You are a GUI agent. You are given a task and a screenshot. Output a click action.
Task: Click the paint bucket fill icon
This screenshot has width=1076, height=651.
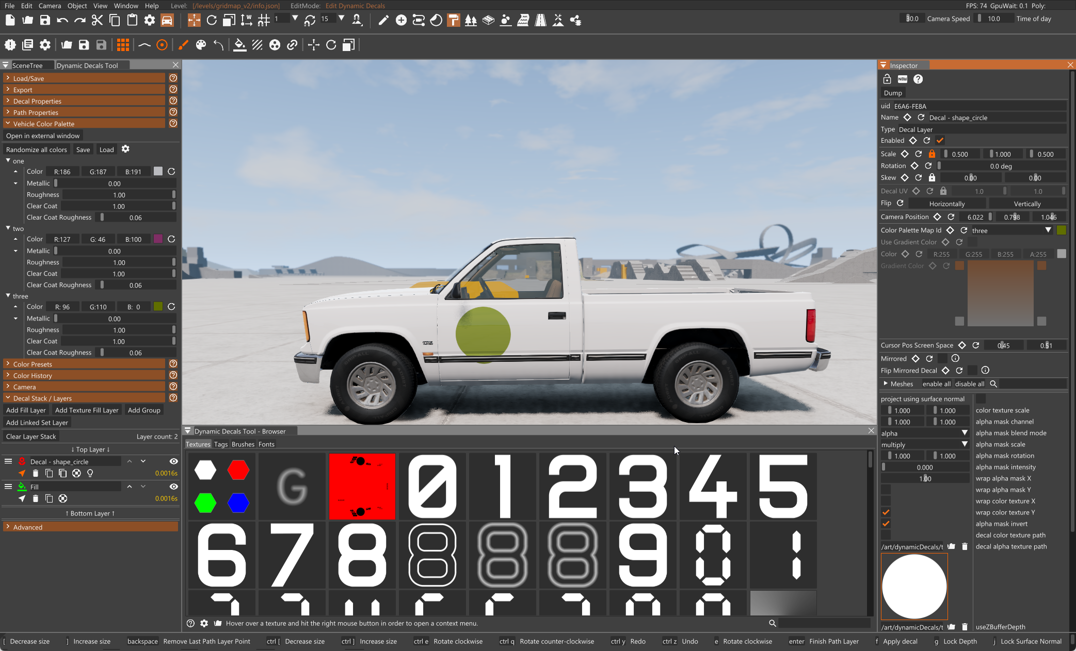pos(239,45)
